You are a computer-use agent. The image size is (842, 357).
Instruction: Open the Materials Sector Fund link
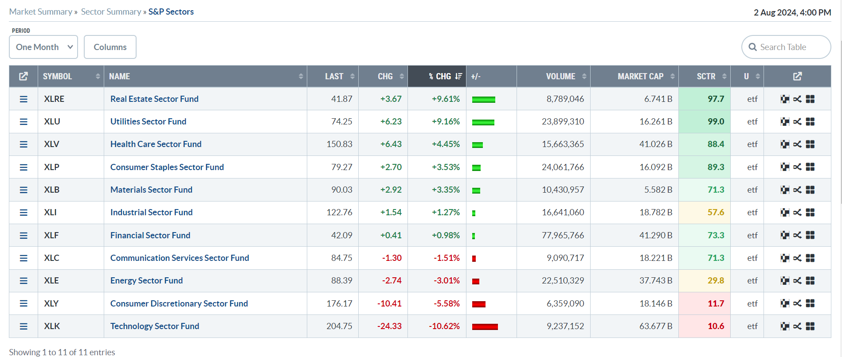(151, 190)
